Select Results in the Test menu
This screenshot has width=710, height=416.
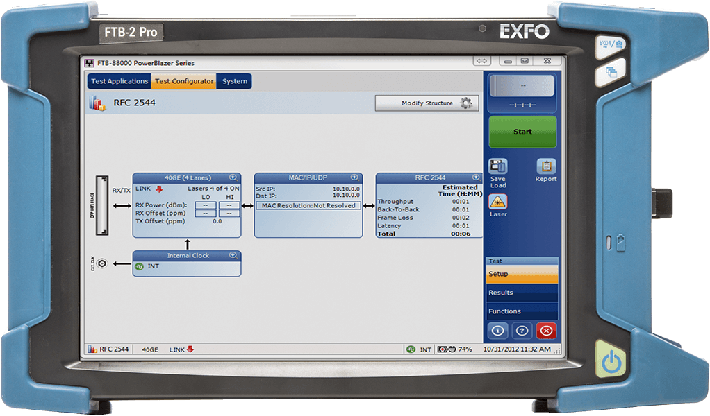(522, 293)
